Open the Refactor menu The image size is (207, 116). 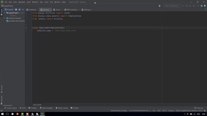[x=35, y=2]
